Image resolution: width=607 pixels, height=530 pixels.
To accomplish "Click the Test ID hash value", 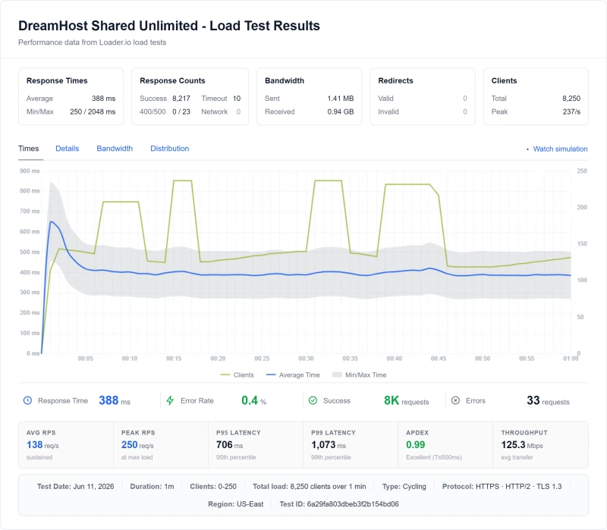I will (353, 504).
